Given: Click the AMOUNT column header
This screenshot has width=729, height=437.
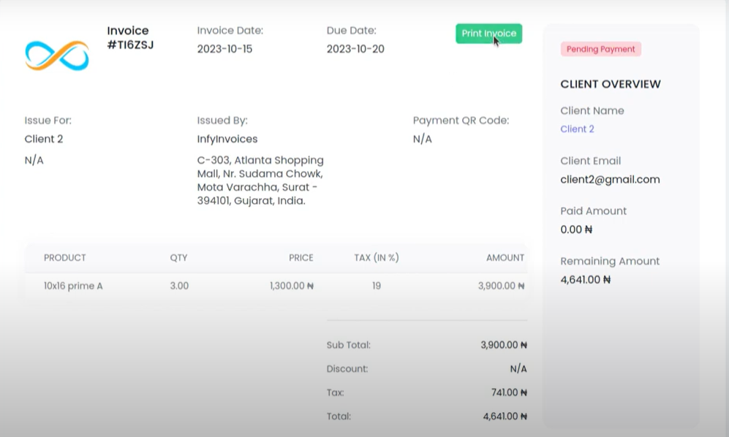Looking at the screenshot, I should 505,258.
